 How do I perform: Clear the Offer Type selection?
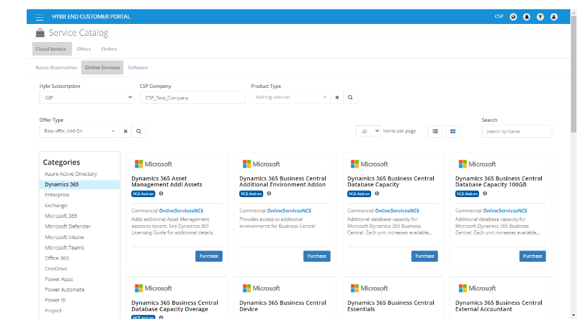(x=125, y=131)
